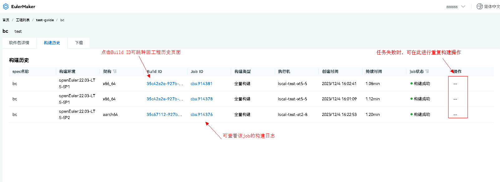
Task: Open the 下载 tab
Action: pyautogui.click(x=79, y=43)
